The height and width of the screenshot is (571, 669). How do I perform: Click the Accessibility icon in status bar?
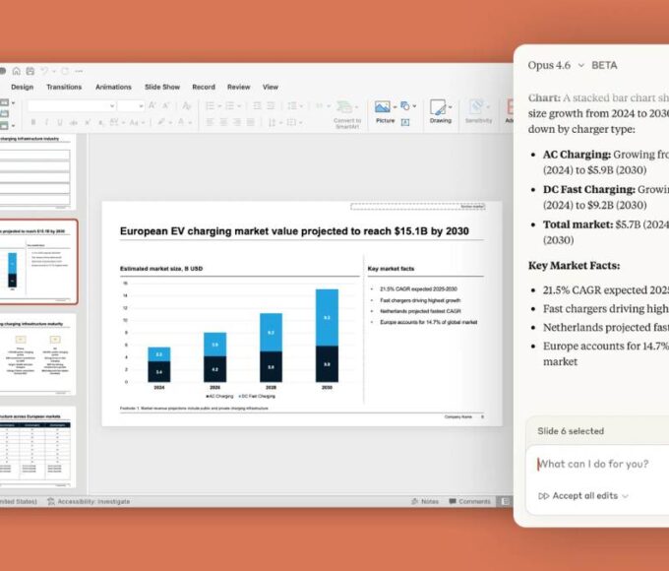pyautogui.click(x=51, y=501)
